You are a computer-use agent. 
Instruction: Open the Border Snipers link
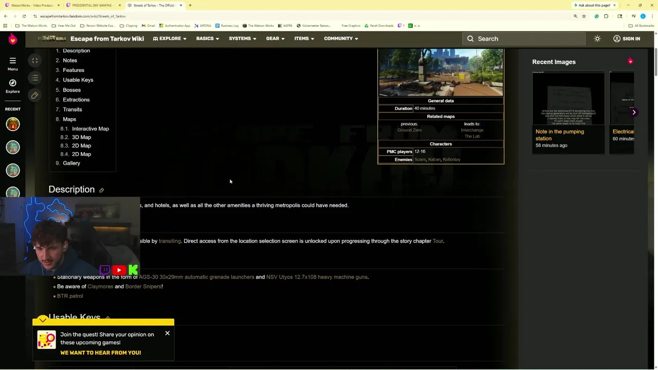[x=143, y=287]
